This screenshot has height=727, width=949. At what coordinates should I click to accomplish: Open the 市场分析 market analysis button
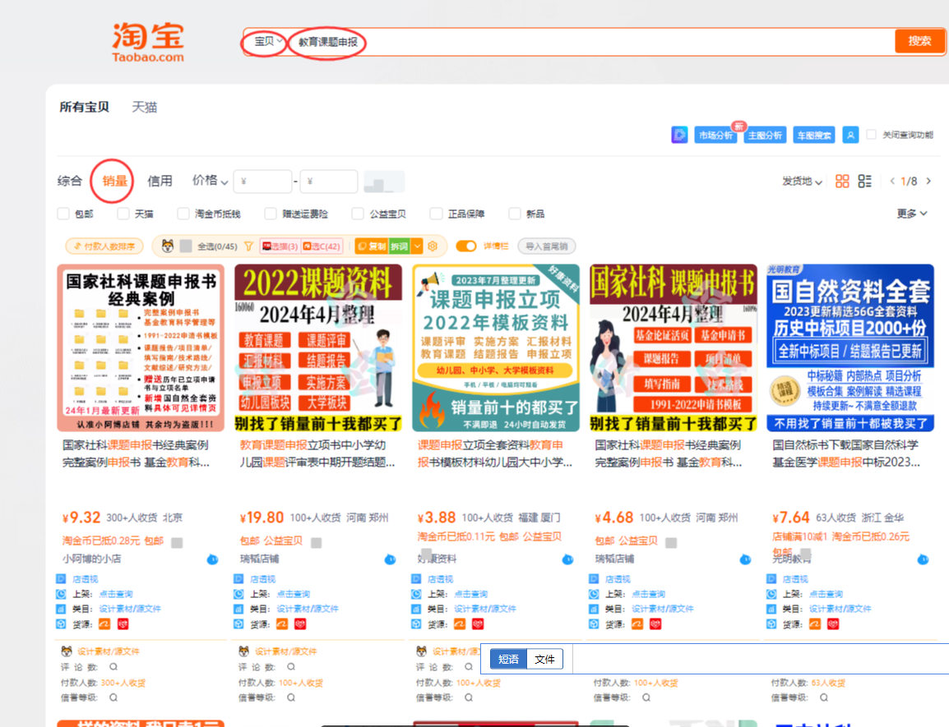(x=715, y=136)
